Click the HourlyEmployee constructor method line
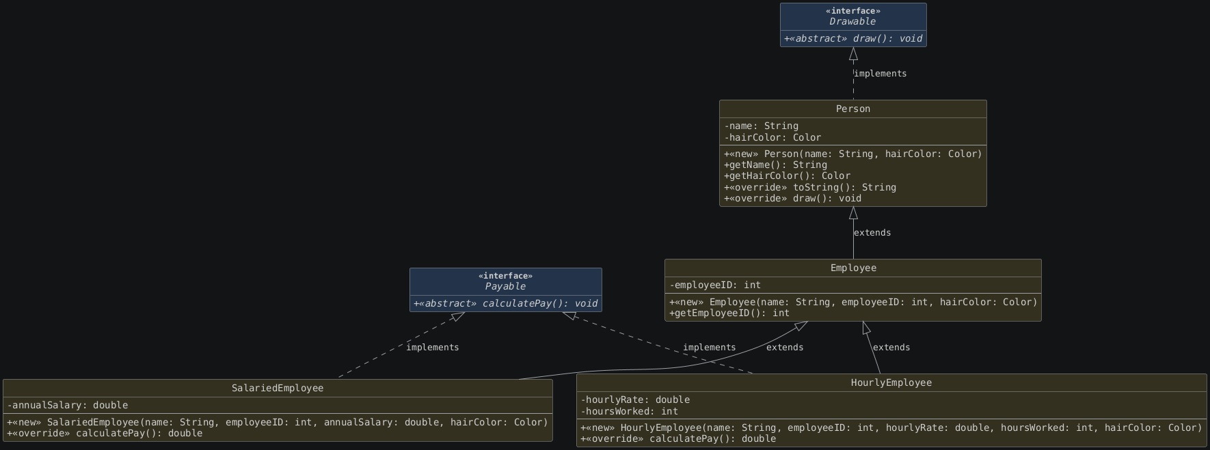Screen dimensions: 1210x450 (891, 427)
